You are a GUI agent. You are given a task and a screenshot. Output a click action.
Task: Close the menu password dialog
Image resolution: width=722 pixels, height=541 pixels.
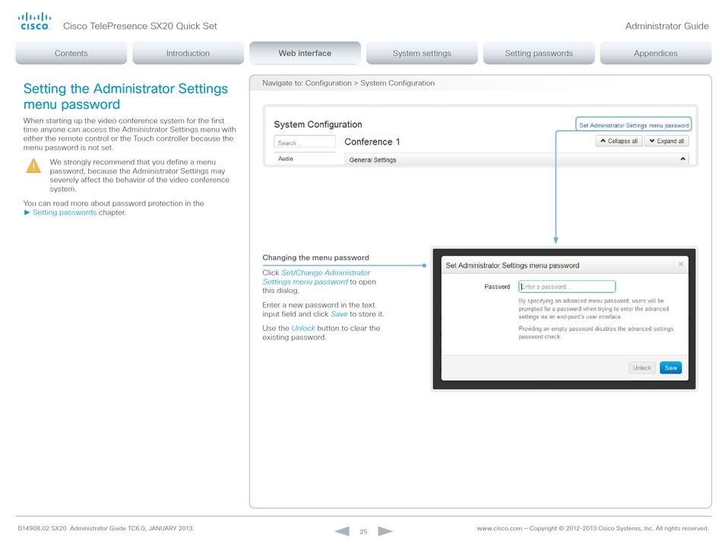click(680, 264)
